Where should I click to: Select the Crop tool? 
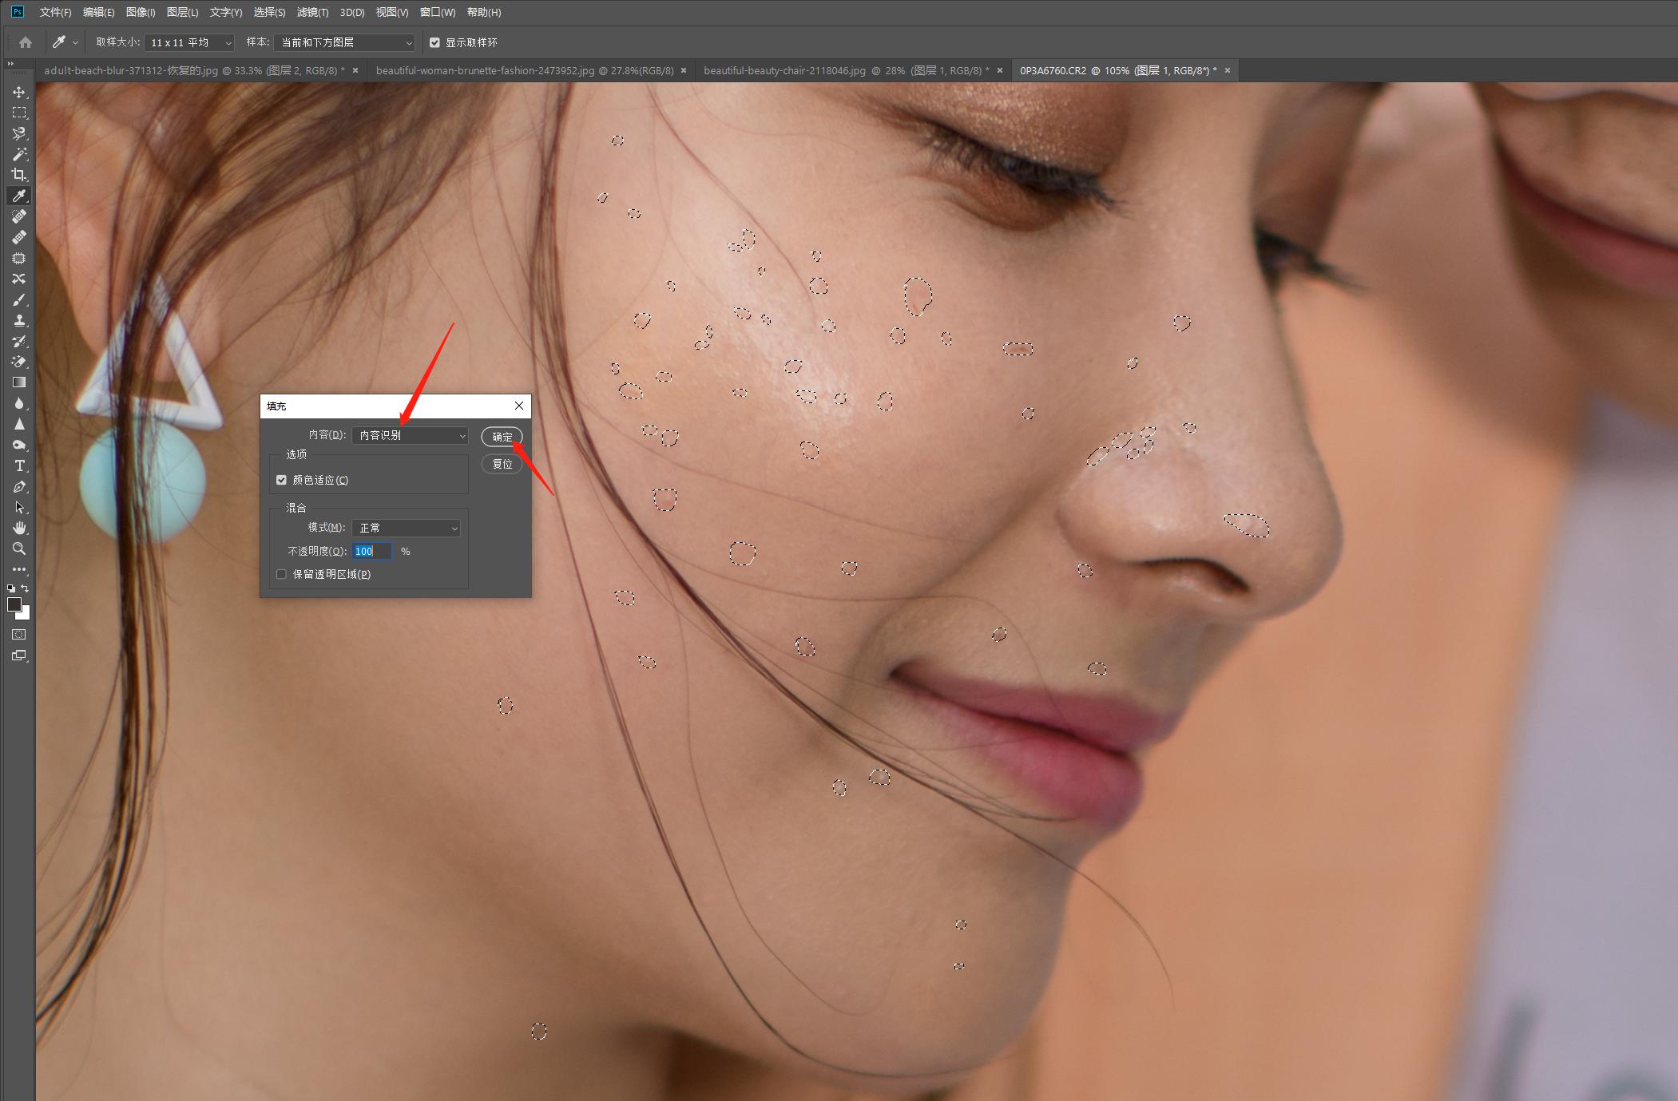[19, 175]
